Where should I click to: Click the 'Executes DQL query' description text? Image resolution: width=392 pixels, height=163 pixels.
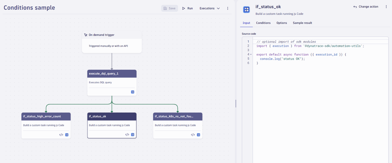click(100, 82)
